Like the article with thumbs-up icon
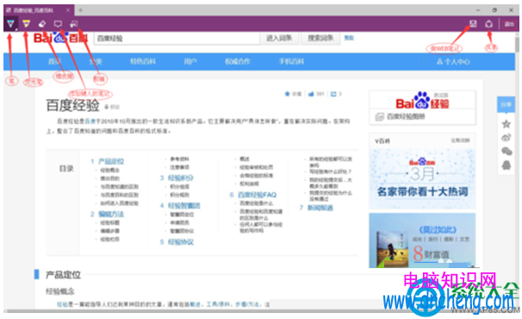 tap(311, 94)
